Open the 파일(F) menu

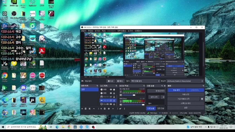[83, 31]
